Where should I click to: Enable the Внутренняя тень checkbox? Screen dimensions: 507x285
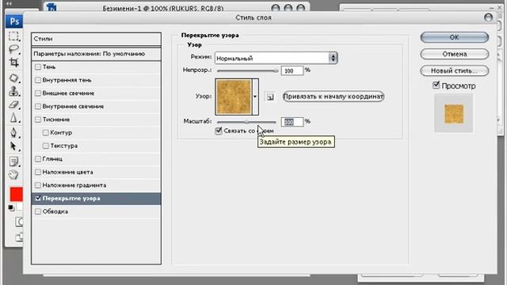click(38, 80)
